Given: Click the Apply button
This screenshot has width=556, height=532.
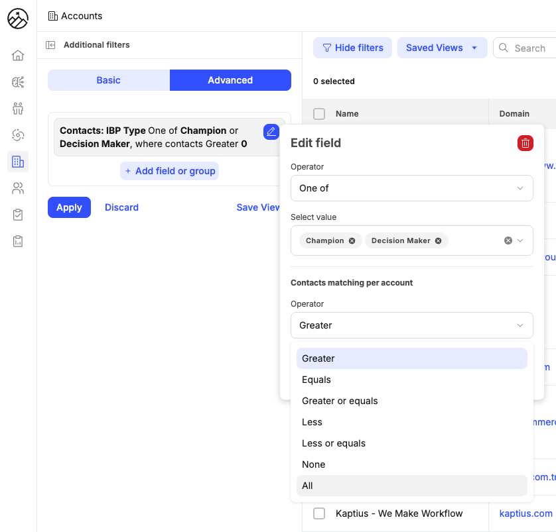Looking at the screenshot, I should 69,207.
